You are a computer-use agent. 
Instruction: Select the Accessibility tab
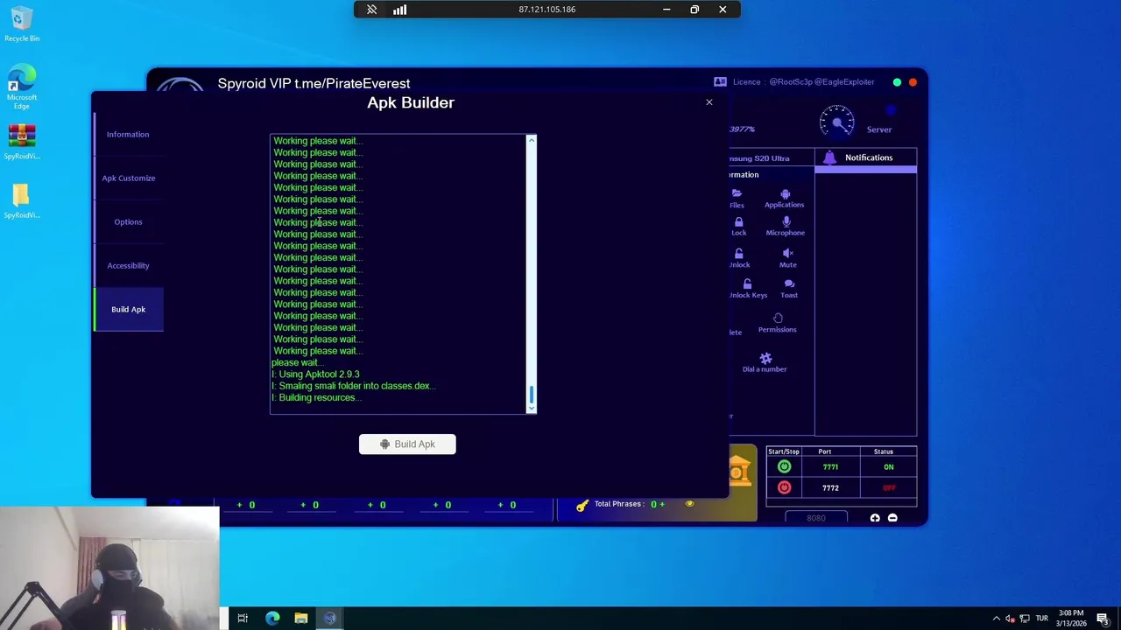[x=128, y=266]
